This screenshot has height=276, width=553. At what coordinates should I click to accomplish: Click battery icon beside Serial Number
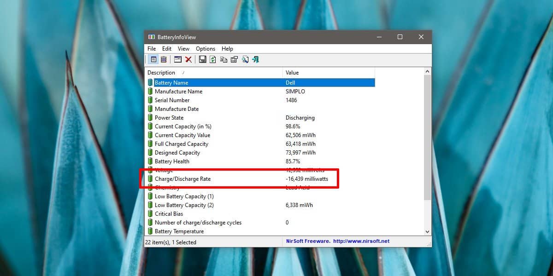150,100
